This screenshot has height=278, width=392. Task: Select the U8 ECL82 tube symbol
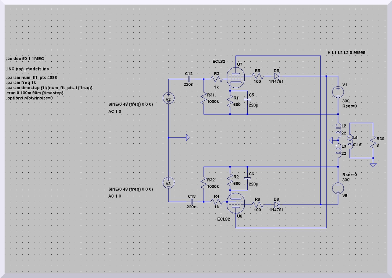pyautogui.click(x=235, y=204)
